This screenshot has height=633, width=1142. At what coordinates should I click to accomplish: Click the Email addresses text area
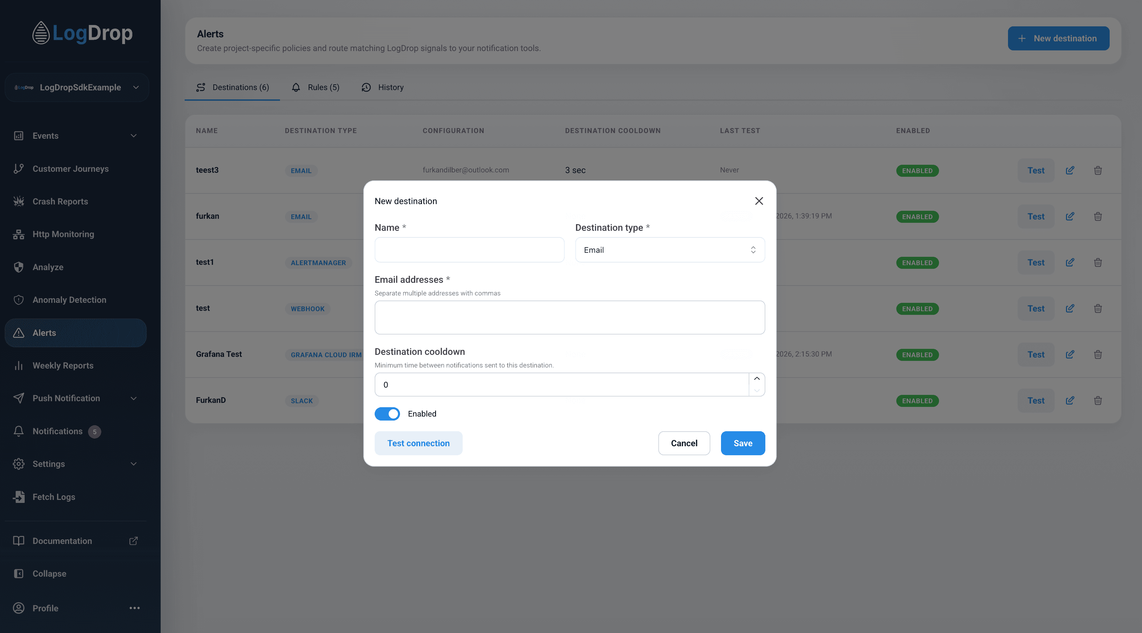pos(570,318)
